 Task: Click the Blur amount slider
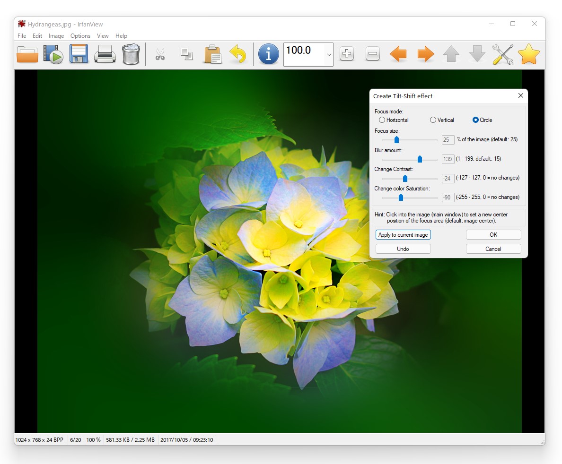click(x=410, y=159)
